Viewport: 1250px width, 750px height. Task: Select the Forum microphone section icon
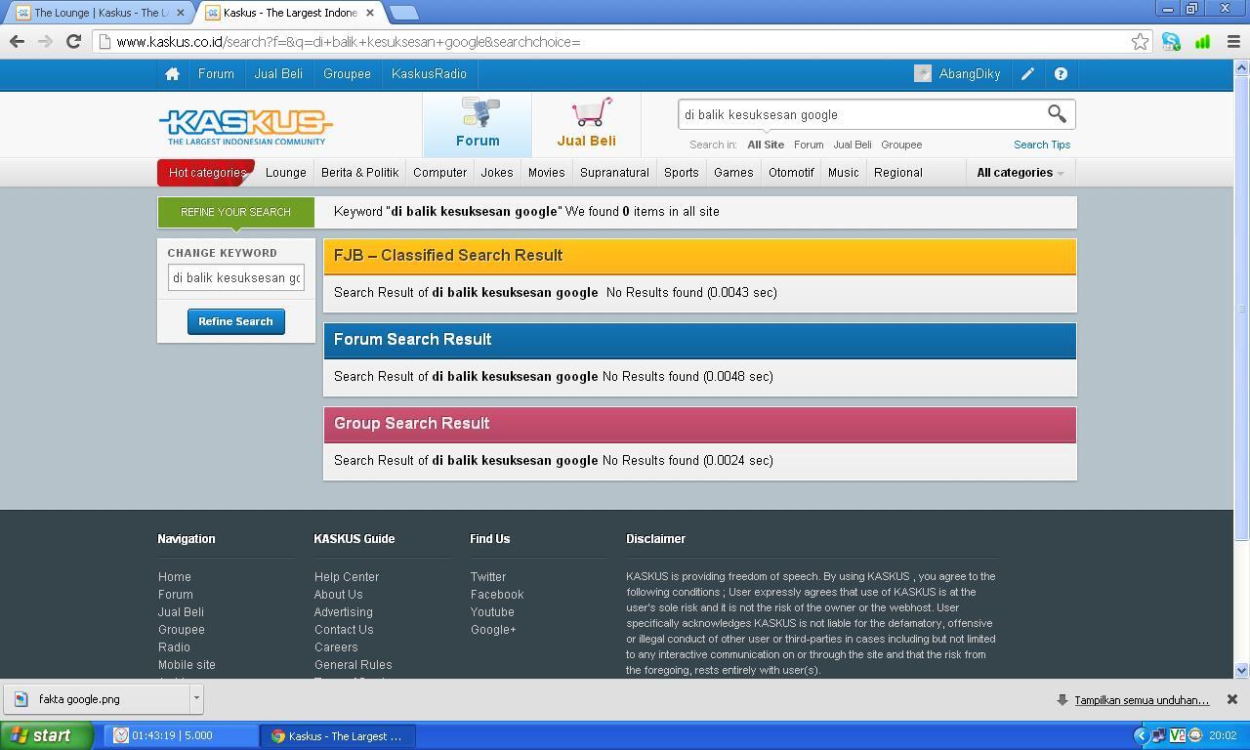479,112
